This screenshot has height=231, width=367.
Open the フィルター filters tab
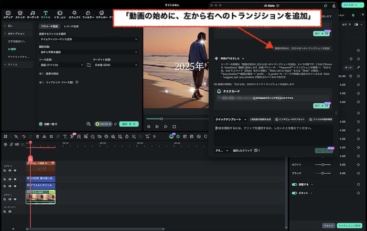[88, 15]
